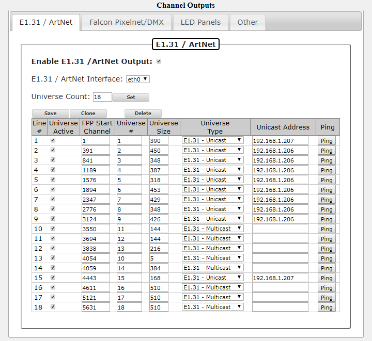Image resolution: width=372 pixels, height=341 pixels.
Task: Click Ping for line 9
Action: click(326, 219)
